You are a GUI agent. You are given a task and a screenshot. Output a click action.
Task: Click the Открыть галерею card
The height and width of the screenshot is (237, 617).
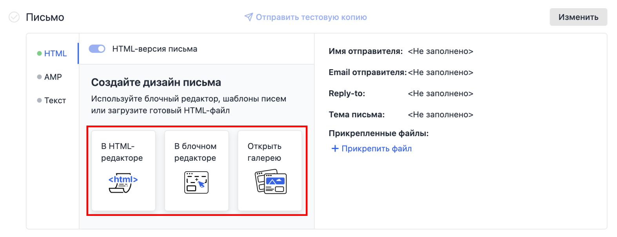(x=270, y=171)
